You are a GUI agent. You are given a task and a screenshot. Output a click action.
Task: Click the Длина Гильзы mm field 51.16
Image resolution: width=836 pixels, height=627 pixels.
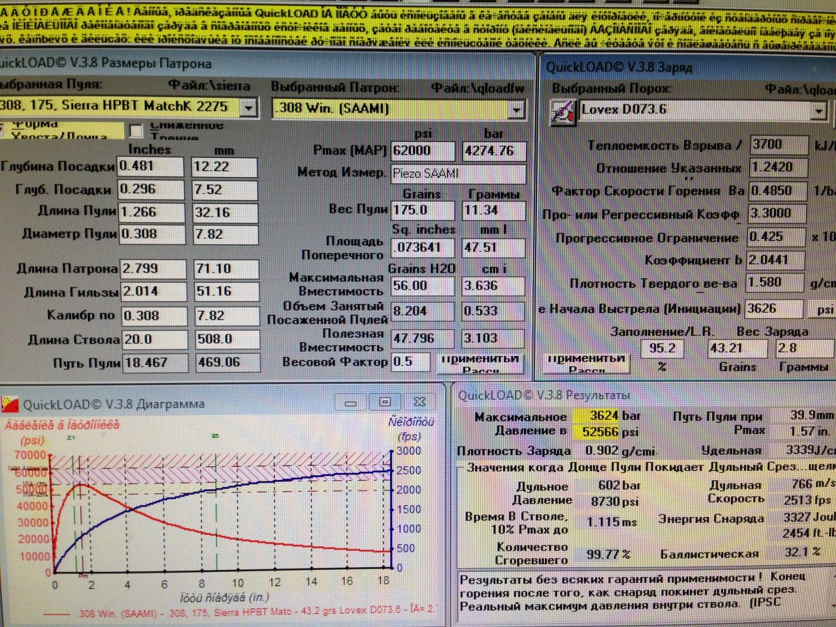click(x=226, y=293)
